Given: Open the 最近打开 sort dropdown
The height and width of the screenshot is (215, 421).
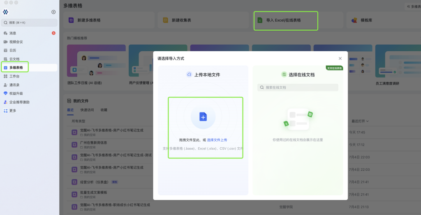Looking at the screenshot, I should point(360,121).
